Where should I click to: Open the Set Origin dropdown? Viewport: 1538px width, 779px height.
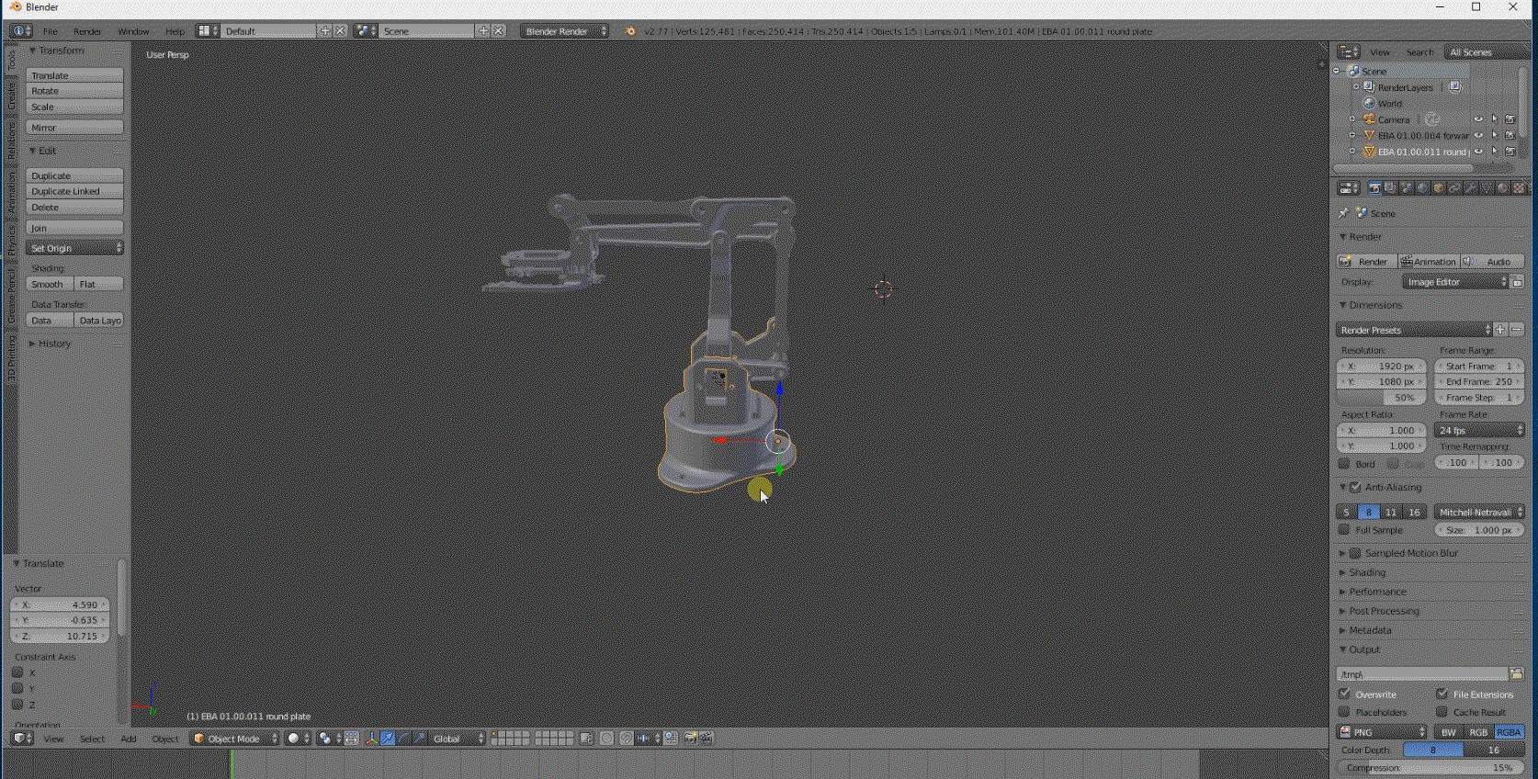(x=74, y=248)
